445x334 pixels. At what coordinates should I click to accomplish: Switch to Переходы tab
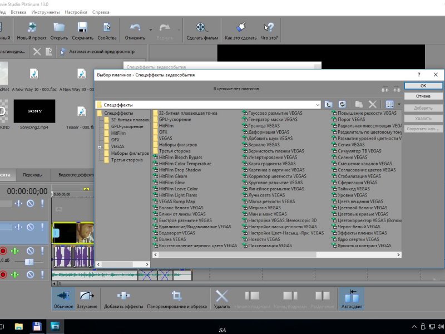(x=33, y=175)
